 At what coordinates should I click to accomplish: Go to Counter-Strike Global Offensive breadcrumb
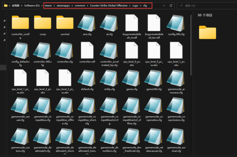[109, 6]
